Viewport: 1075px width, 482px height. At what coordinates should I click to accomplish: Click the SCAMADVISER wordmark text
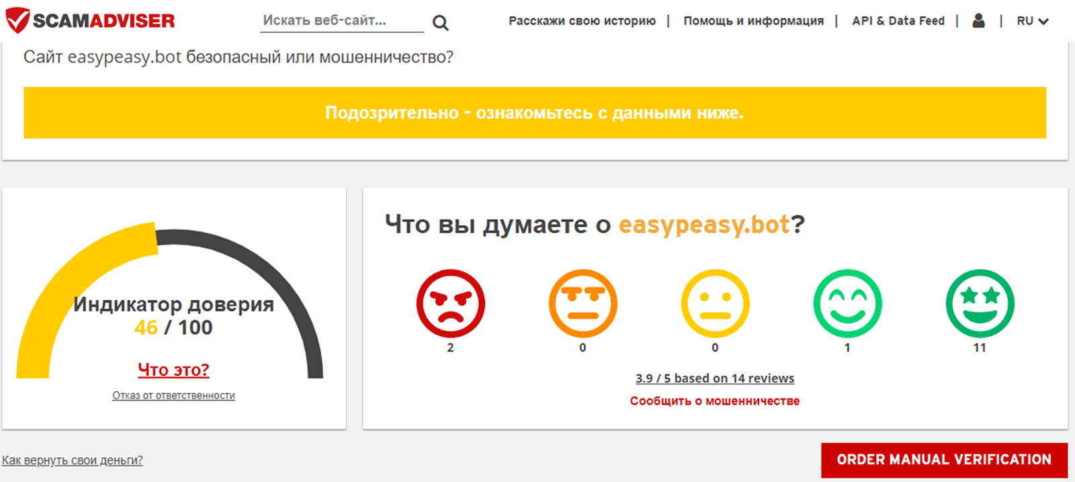(104, 21)
